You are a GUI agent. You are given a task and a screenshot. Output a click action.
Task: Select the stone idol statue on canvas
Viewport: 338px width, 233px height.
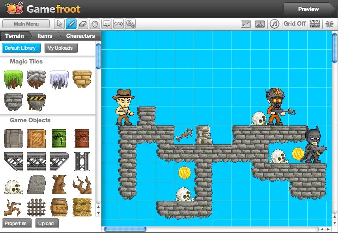(x=204, y=135)
